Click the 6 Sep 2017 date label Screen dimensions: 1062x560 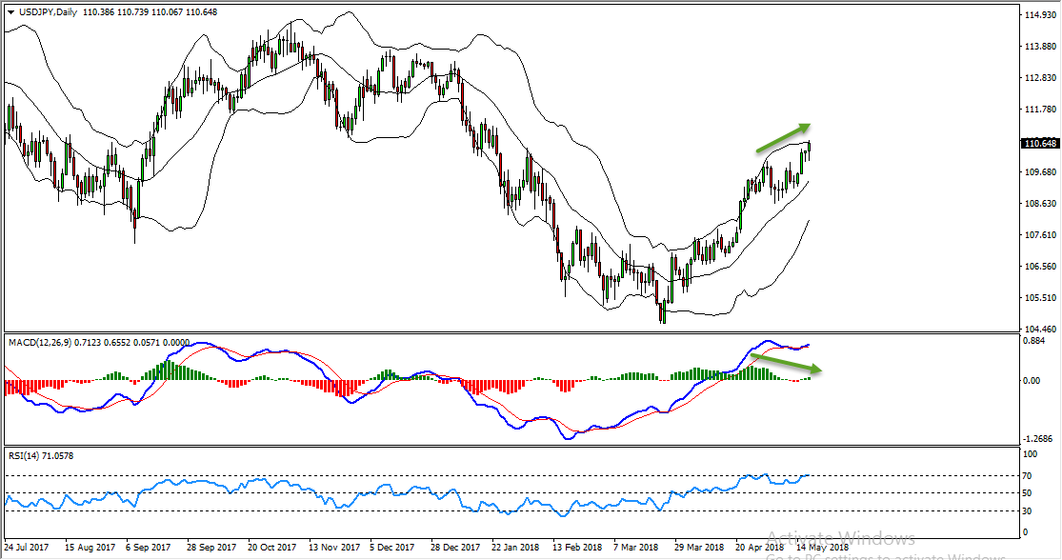pyautogui.click(x=148, y=547)
